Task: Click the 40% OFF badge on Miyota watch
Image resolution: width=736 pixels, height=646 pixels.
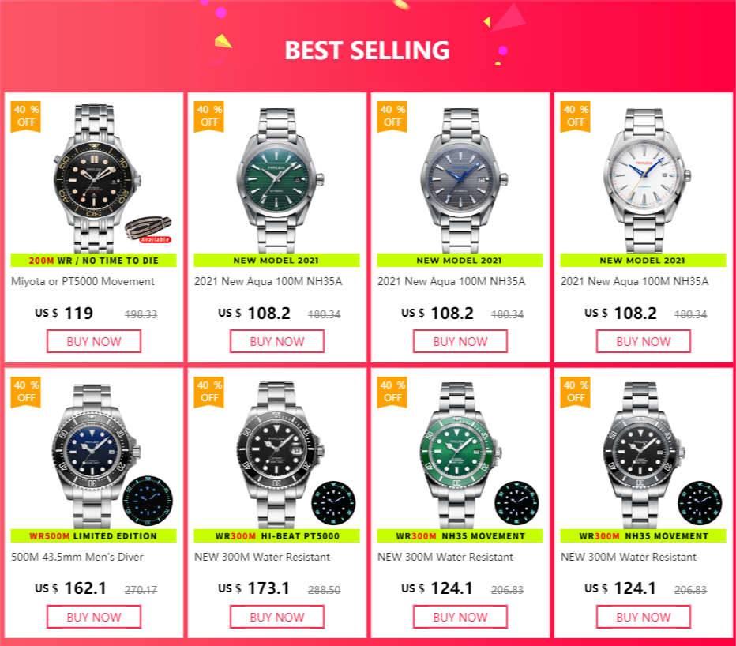Action: point(26,116)
